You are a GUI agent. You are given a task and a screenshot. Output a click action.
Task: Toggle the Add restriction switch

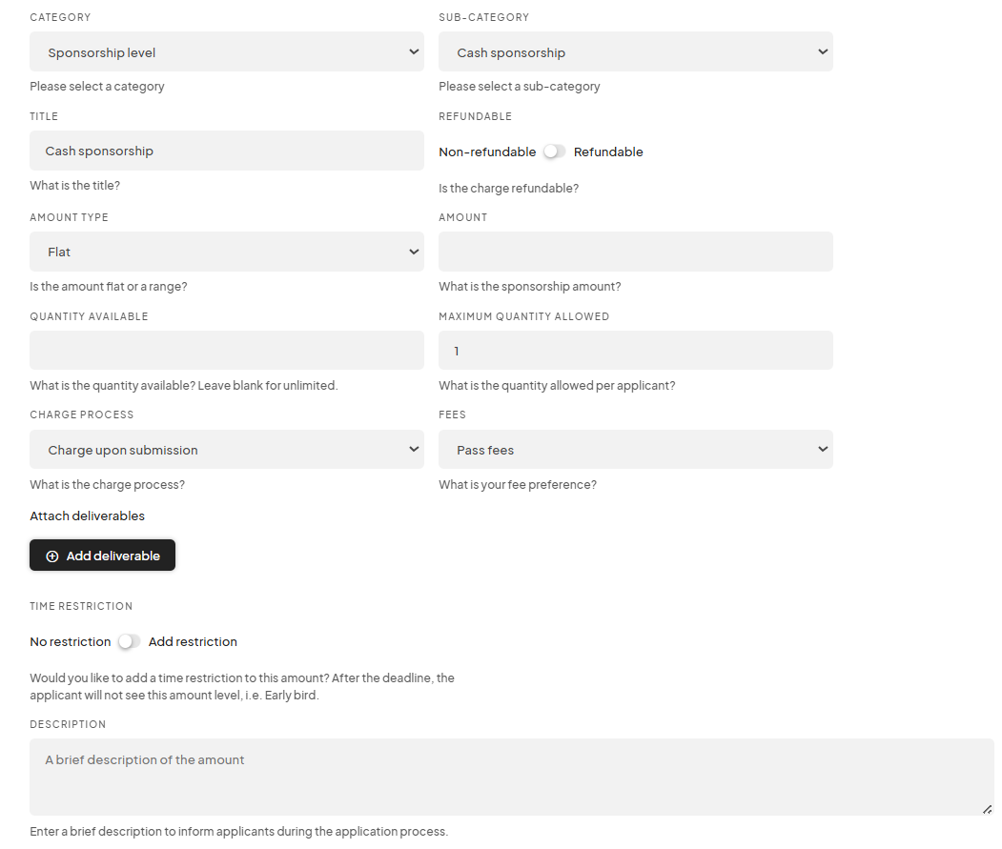(129, 641)
